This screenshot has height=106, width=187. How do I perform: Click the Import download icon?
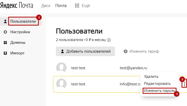(x=5, y=53)
